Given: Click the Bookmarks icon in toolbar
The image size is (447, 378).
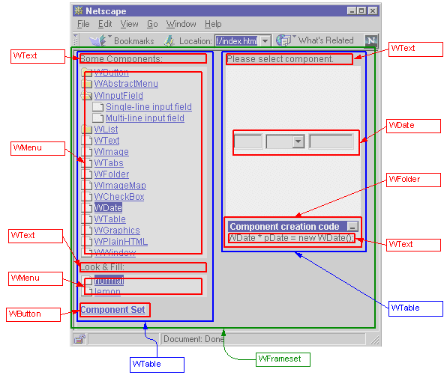Looking at the screenshot, I should tap(97, 40).
